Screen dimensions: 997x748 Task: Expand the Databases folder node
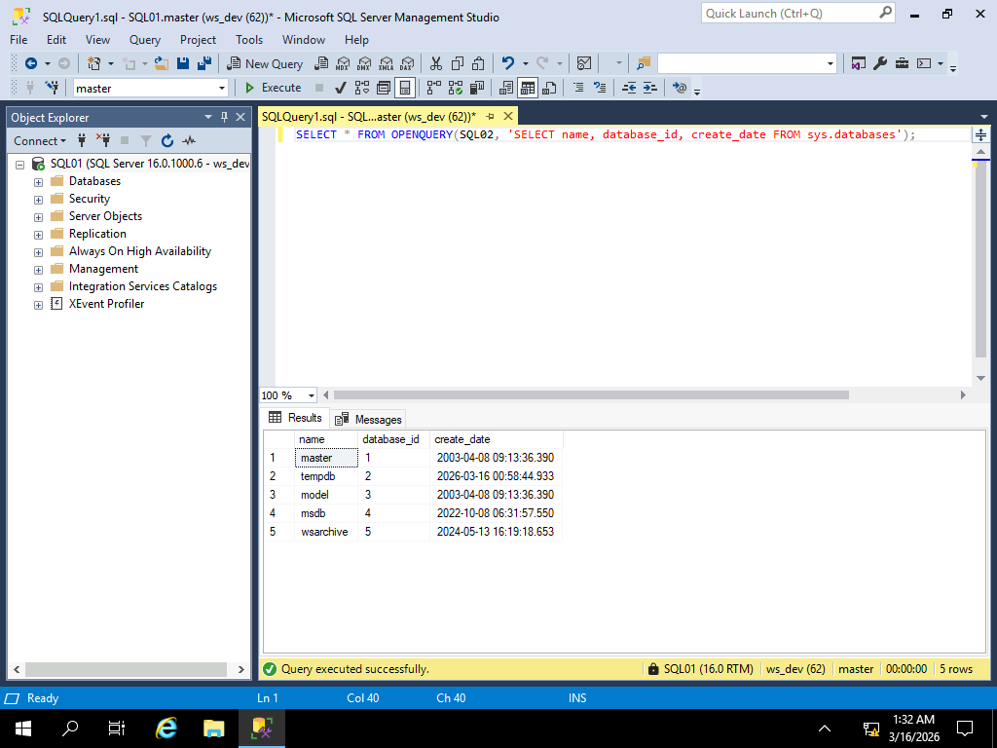(x=38, y=182)
